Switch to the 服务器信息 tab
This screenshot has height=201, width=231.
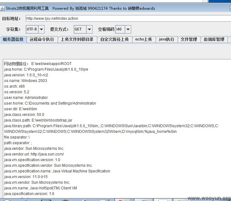(x=13, y=39)
